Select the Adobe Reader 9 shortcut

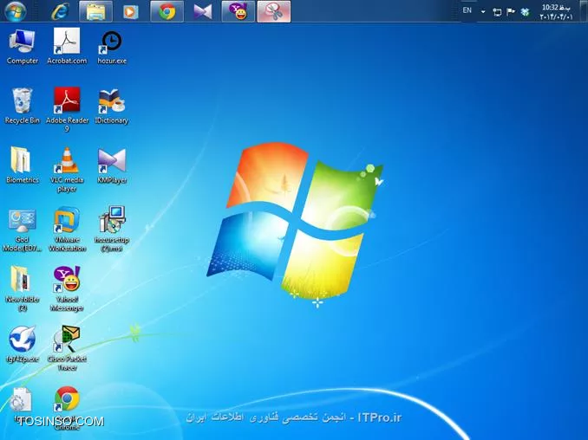[x=67, y=109]
